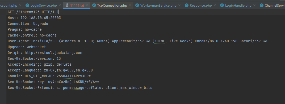The image size is (285, 104).
Task: Close the LoginService.php tab
Action: pos(60,6)
